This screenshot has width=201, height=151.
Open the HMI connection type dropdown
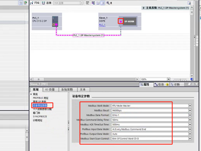(x=82, y=3)
